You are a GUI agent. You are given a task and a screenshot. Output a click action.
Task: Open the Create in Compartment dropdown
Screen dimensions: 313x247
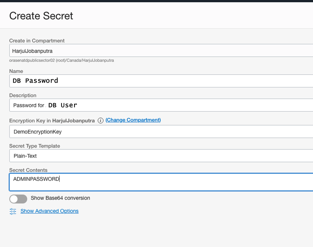point(160,51)
